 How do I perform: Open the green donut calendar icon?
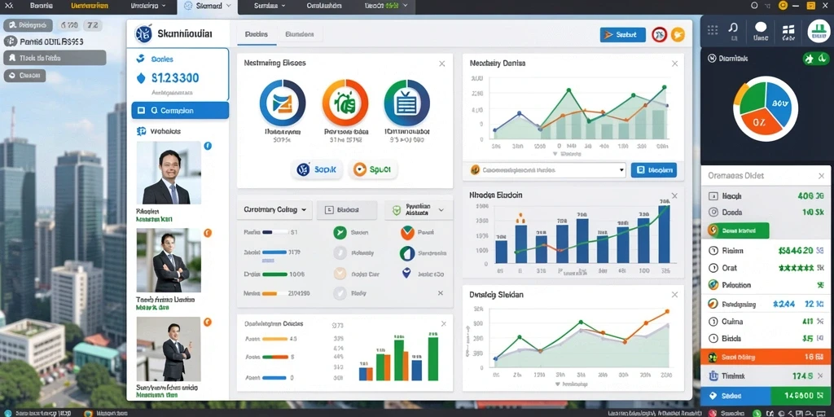[x=407, y=103]
